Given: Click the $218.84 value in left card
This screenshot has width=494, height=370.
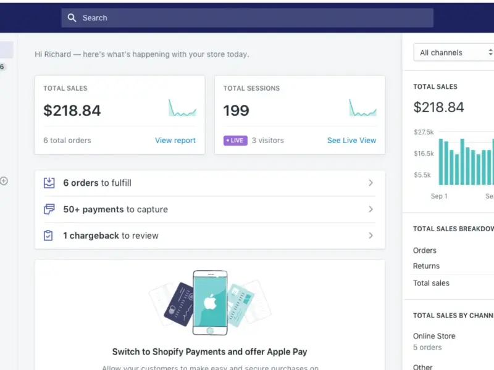Looking at the screenshot, I should pyautogui.click(x=72, y=110).
